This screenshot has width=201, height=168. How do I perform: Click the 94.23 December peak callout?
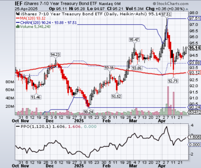point(55,54)
